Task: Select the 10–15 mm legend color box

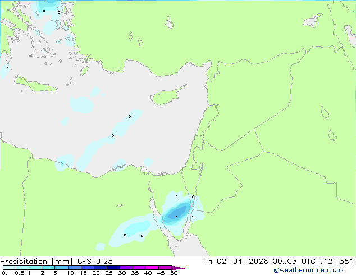Action: click(75, 268)
